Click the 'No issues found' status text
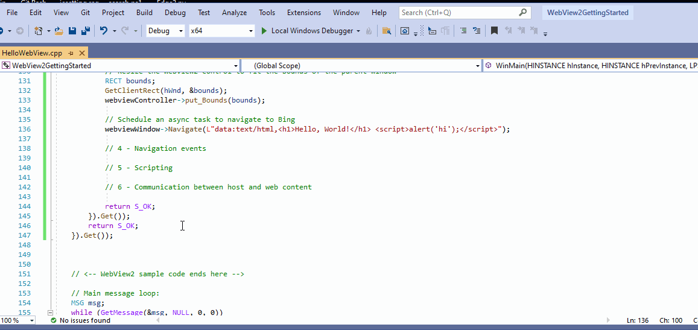The image size is (698, 330). [85, 320]
